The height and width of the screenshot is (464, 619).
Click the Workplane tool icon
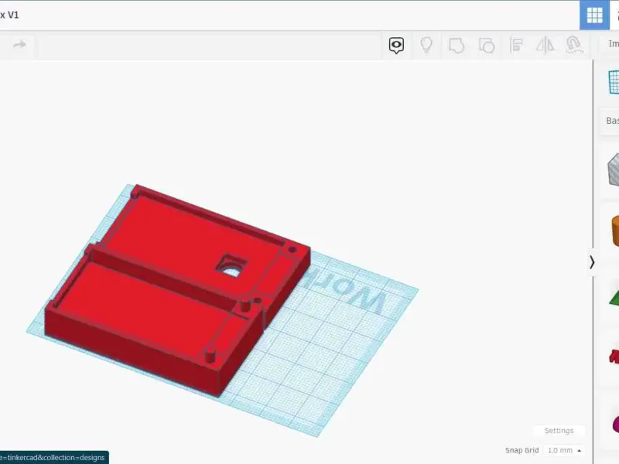click(614, 82)
